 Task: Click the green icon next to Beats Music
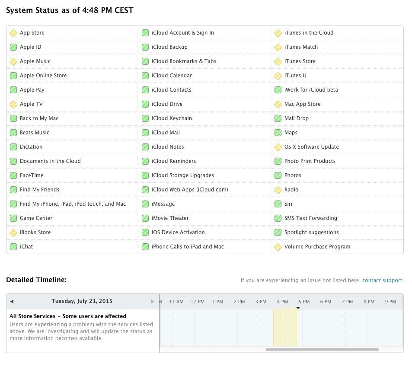[13, 133]
